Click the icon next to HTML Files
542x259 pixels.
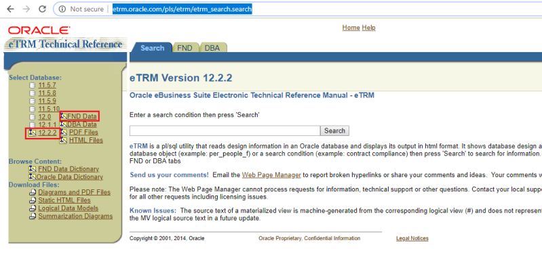pos(63,140)
